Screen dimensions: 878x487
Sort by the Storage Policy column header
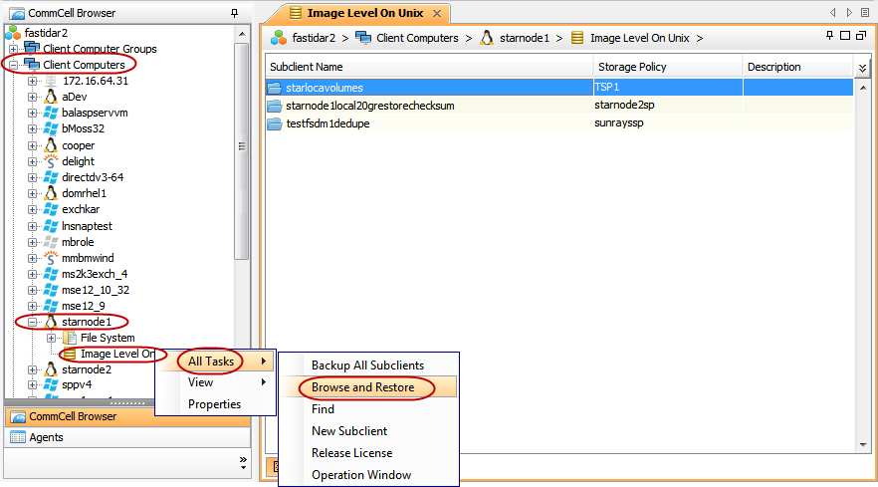[632, 67]
